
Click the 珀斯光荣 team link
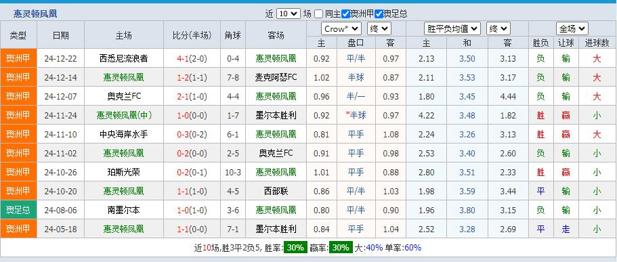(x=123, y=172)
